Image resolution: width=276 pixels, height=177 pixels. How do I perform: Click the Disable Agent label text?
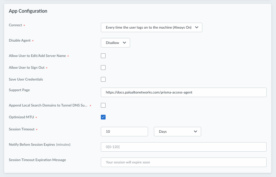pos(20,40)
